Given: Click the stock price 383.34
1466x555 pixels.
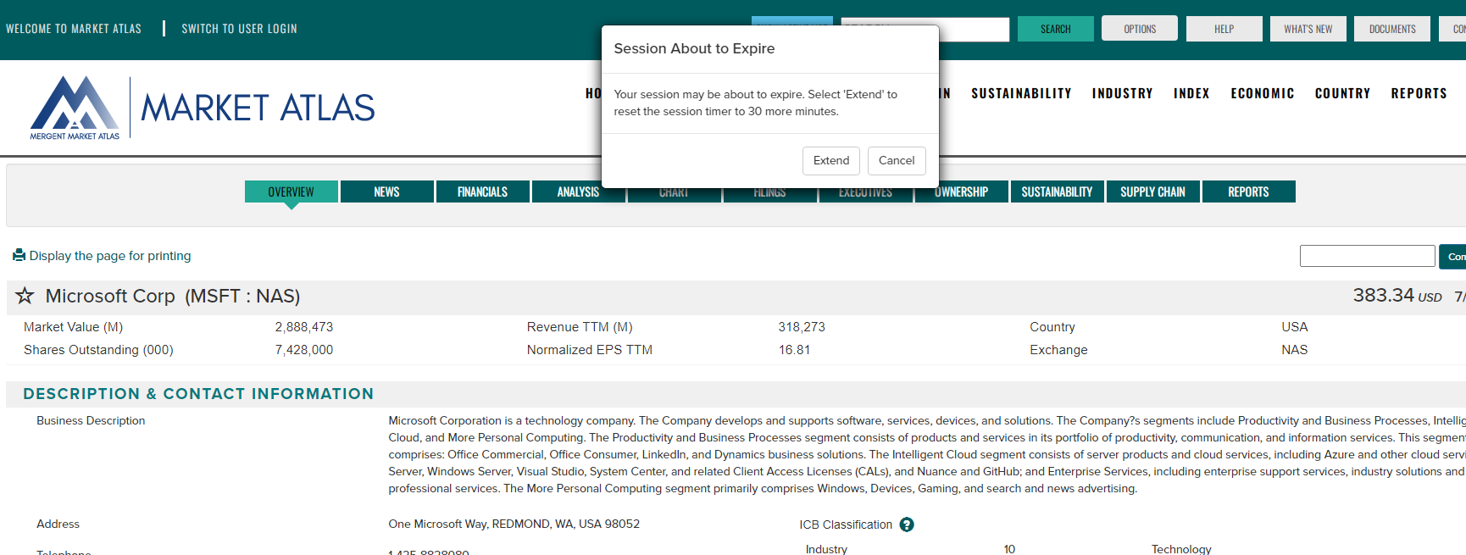Looking at the screenshot, I should 1383,295.
